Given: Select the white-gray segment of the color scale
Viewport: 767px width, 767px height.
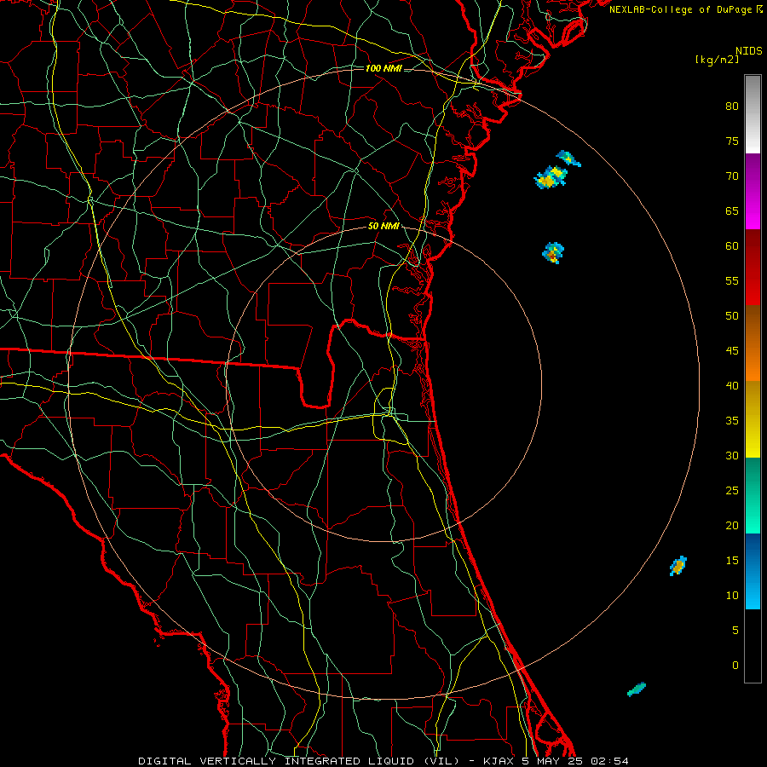Looking at the screenshot, I should pyautogui.click(x=753, y=114).
